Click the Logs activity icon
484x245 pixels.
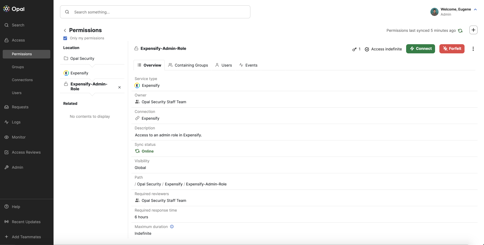(6, 122)
